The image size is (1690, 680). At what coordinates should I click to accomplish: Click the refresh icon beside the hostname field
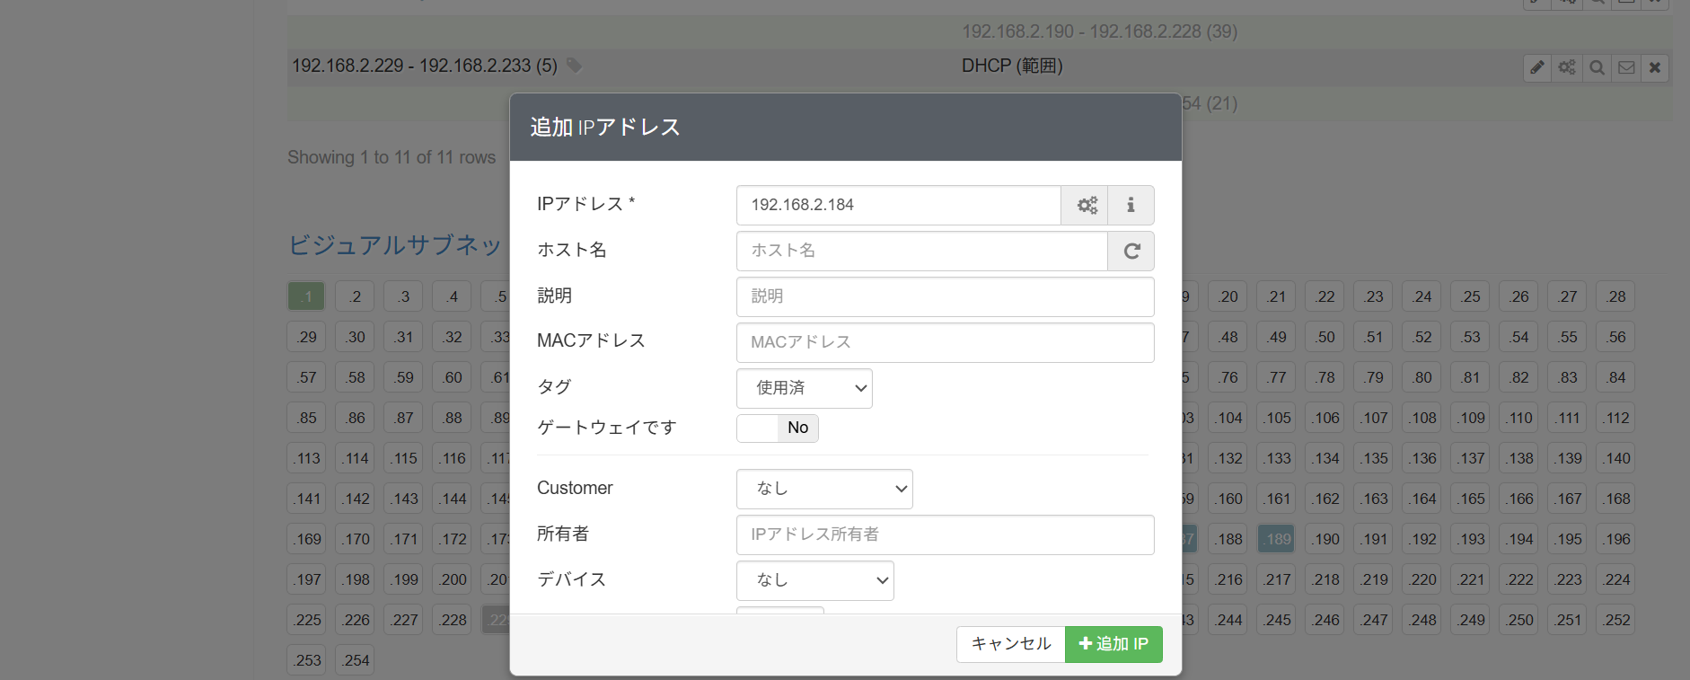point(1131,251)
